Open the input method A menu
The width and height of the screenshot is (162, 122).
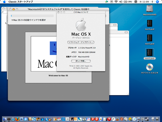136,2
